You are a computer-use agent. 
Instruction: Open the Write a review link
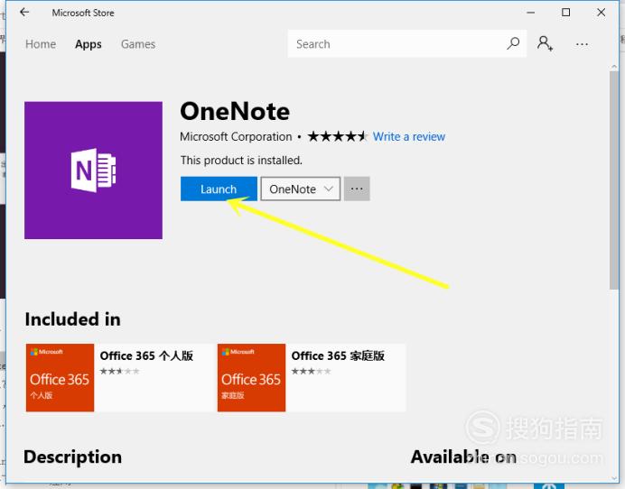coord(409,136)
